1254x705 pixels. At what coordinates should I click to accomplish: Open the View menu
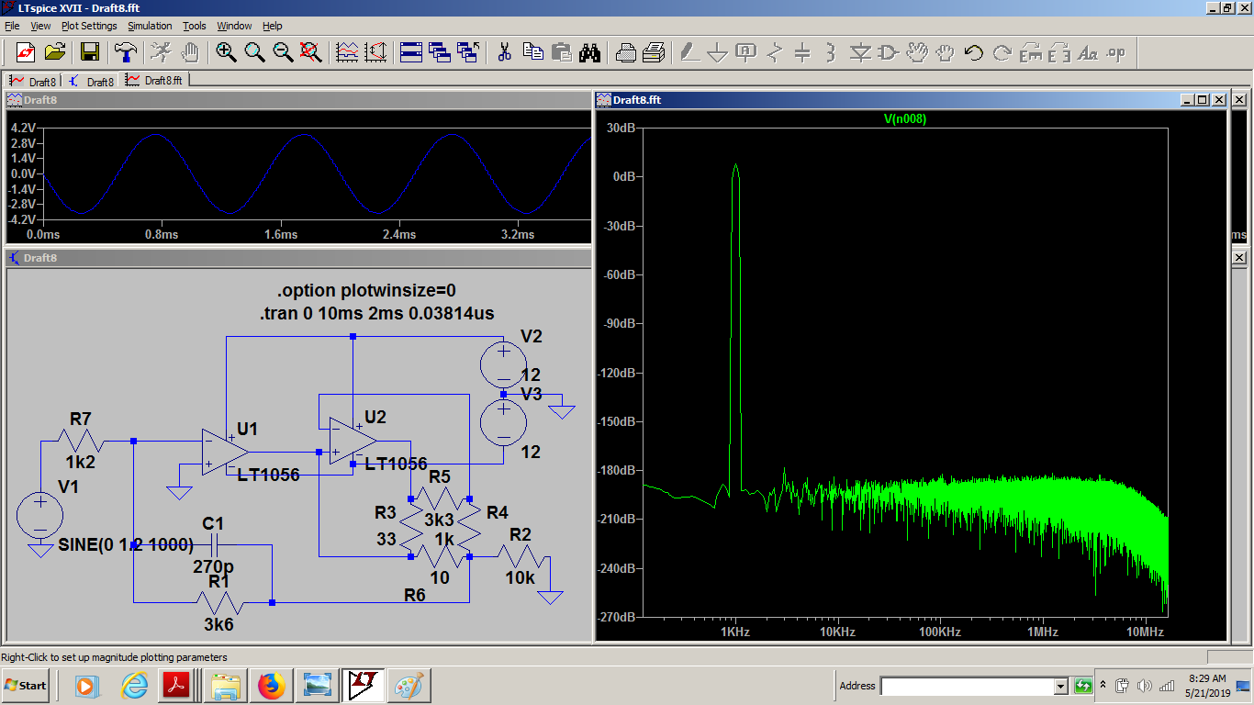click(x=41, y=26)
